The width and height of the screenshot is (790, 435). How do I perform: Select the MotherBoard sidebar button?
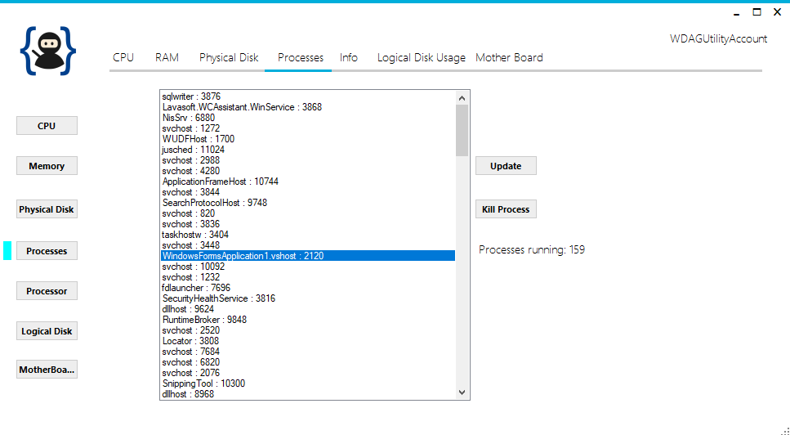pos(47,370)
